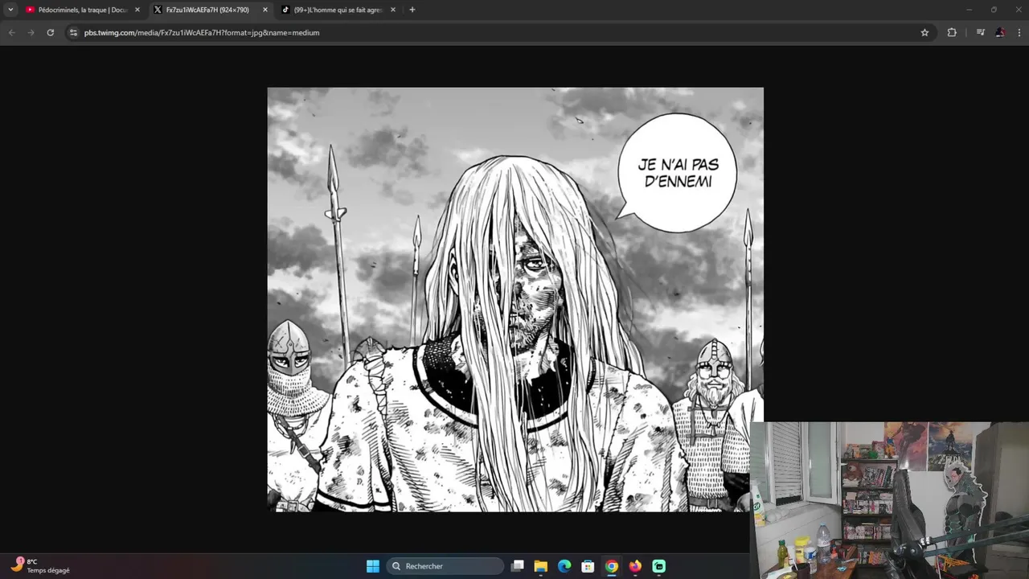This screenshot has width=1029, height=579.
Task: Click the manga image with JE N'AI PAS D'ENNEMI
Action: [515, 299]
